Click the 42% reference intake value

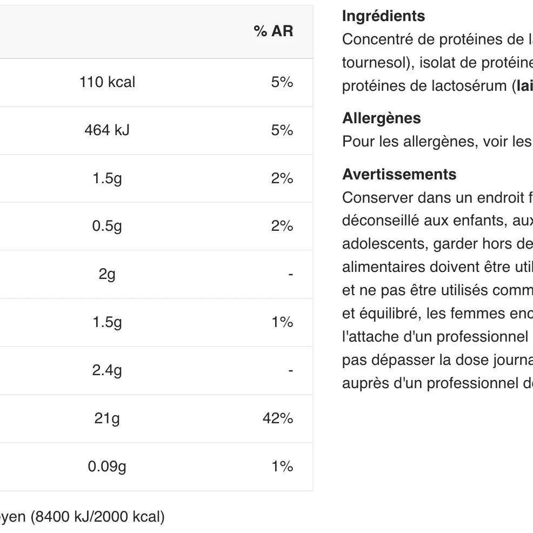(278, 418)
